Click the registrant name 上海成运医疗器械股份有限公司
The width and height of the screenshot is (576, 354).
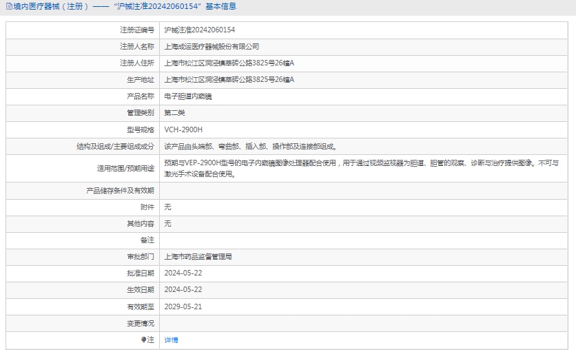pyautogui.click(x=212, y=47)
